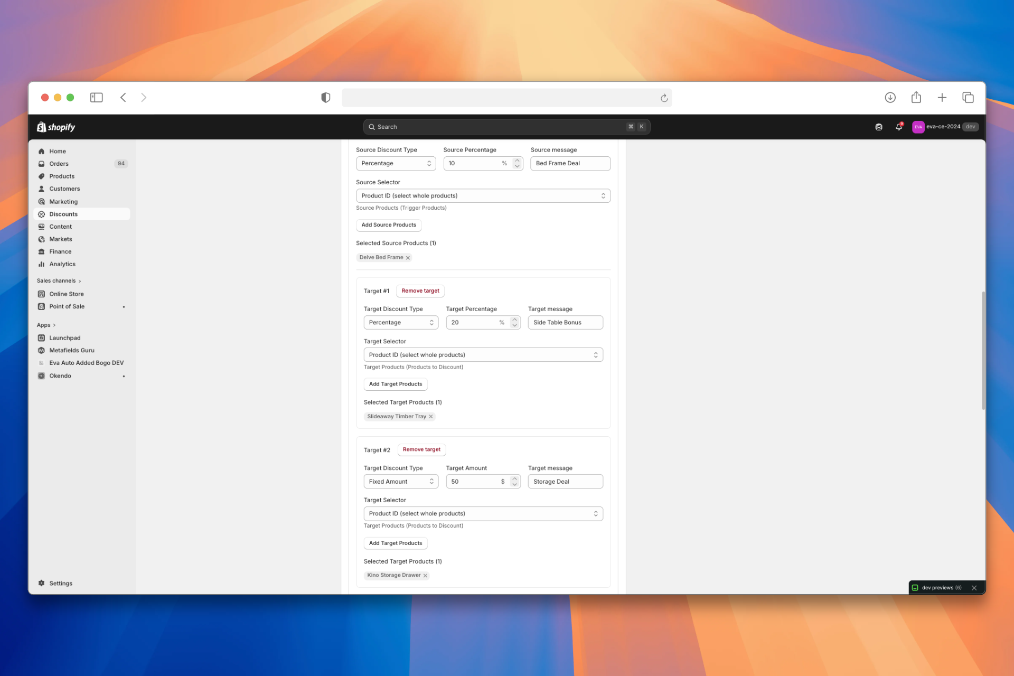Image resolution: width=1014 pixels, height=676 pixels.
Task: Go to Home in the navigation
Action: click(x=57, y=151)
